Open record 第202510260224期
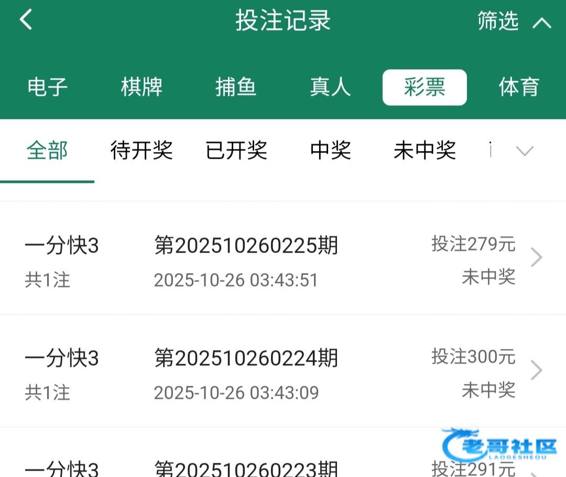Viewport: 566px width, 477px height. [x=246, y=359]
